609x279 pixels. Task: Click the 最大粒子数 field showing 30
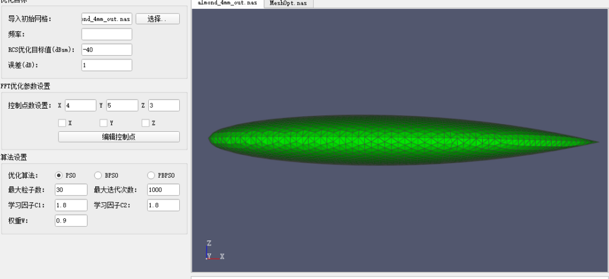pos(71,190)
